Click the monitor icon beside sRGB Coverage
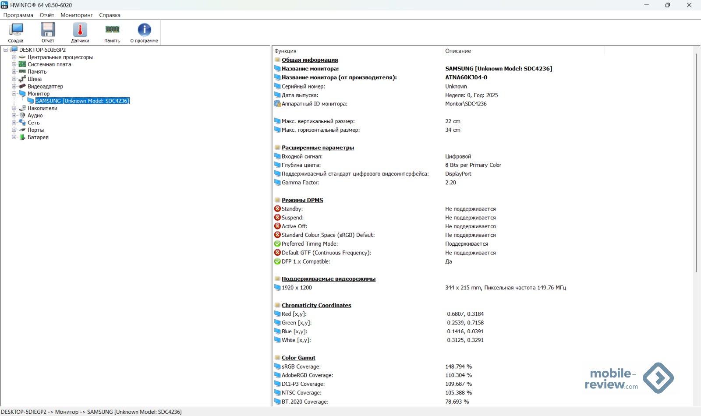Image resolution: width=701 pixels, height=416 pixels. [x=277, y=367]
